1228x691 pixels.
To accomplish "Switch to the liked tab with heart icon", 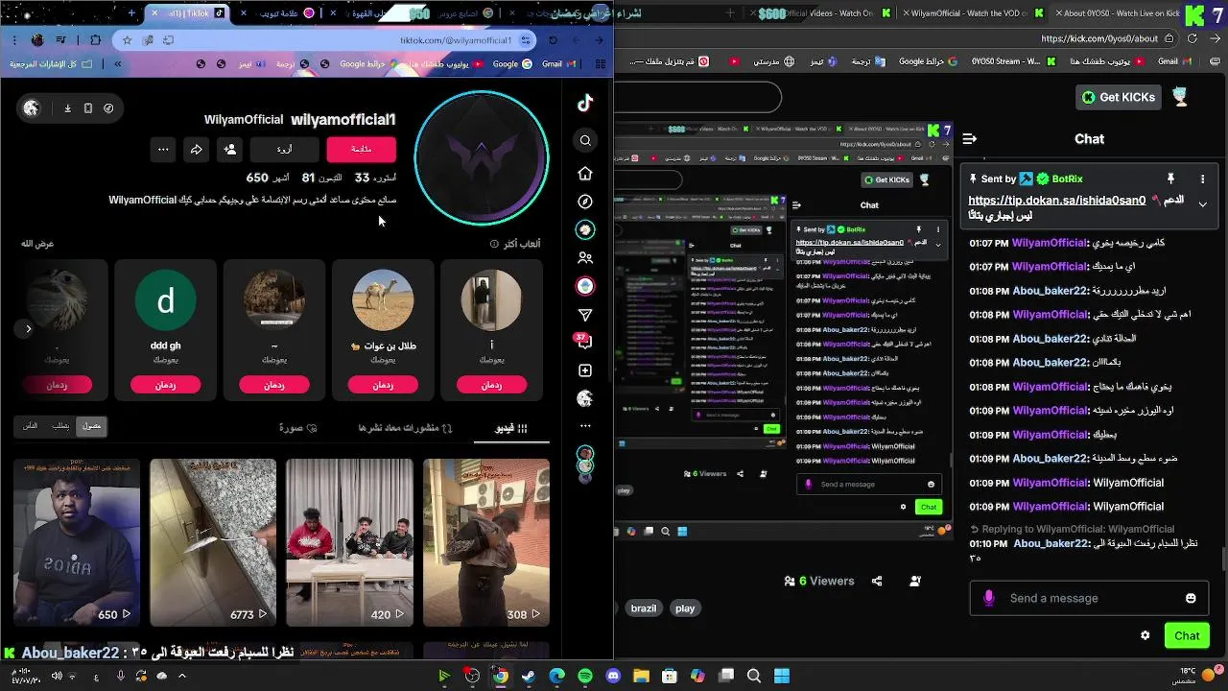I will [x=297, y=428].
